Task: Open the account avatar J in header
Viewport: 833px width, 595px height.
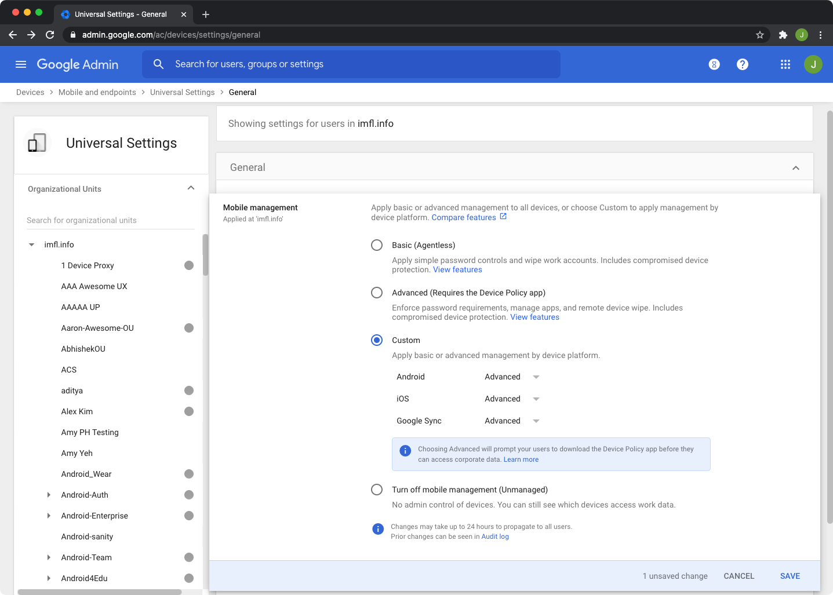Action: click(x=813, y=64)
